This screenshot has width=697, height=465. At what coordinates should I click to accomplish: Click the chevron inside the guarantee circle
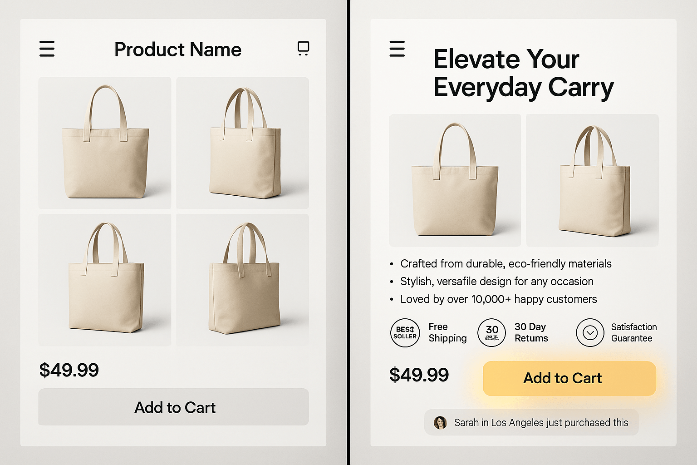[590, 333]
